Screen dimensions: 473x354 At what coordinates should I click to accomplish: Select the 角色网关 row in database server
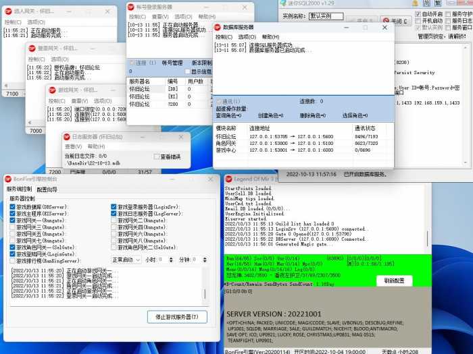303,143
